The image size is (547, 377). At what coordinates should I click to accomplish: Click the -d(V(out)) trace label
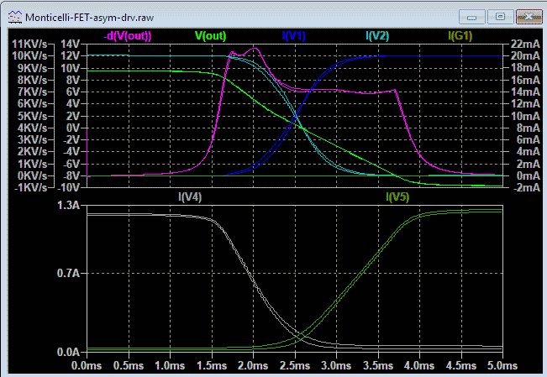point(128,36)
